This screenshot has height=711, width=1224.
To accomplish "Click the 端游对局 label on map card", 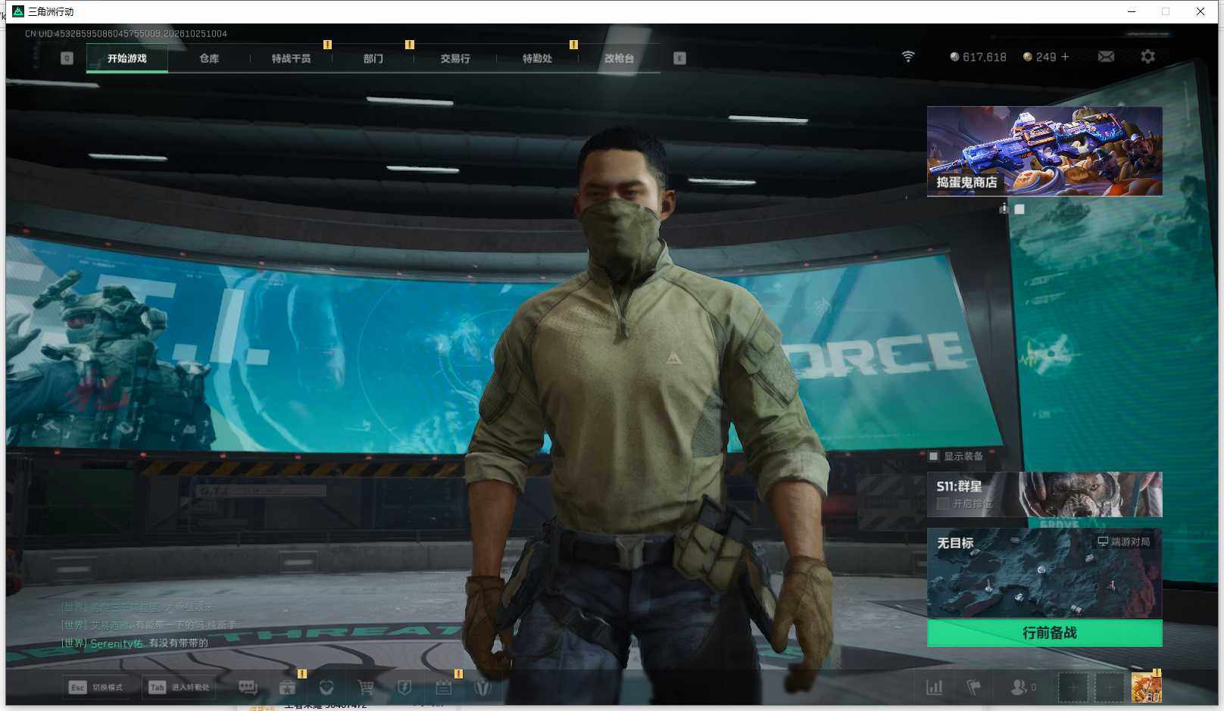I will pos(1124,541).
